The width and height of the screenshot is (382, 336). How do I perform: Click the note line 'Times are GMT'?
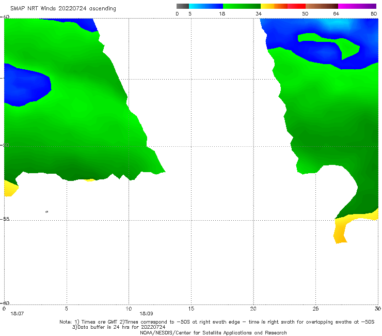100,322
